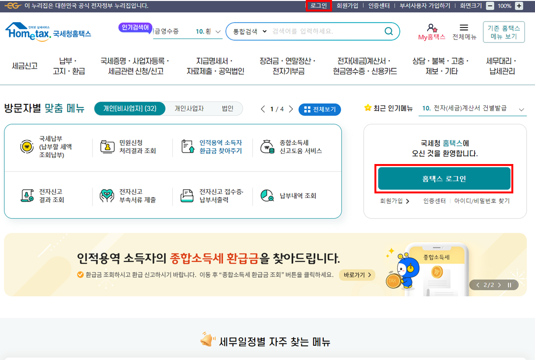
Task: Show previous banner slide
Action: point(478,285)
